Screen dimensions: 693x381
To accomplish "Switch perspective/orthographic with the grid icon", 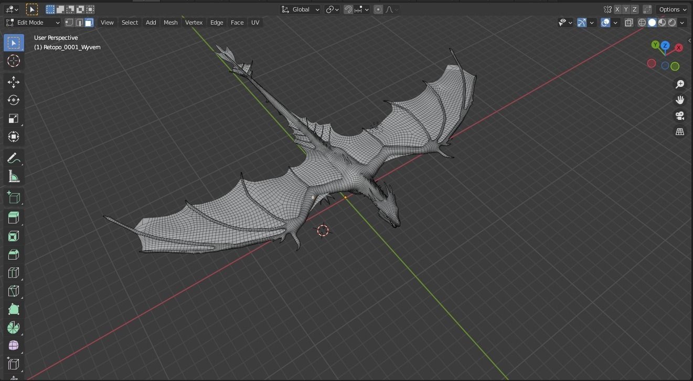I will 680,131.
